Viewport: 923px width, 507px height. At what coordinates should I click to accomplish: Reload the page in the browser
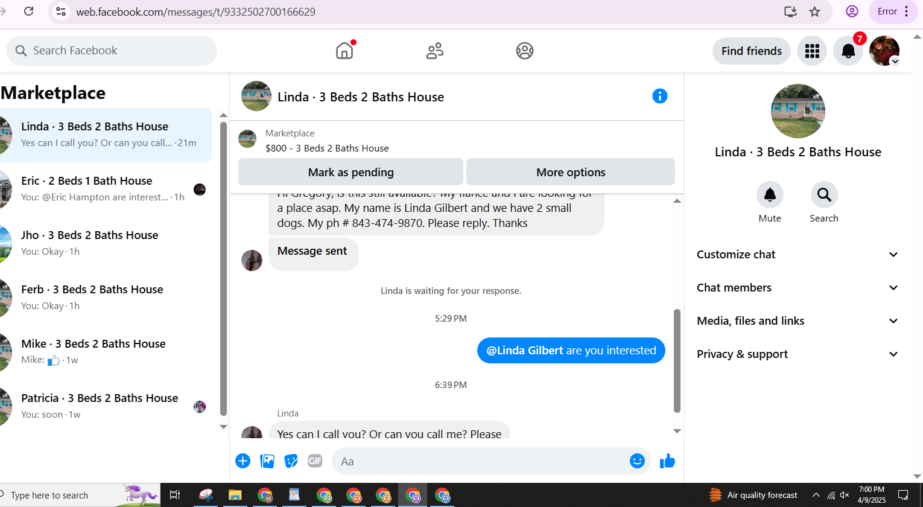pos(28,11)
